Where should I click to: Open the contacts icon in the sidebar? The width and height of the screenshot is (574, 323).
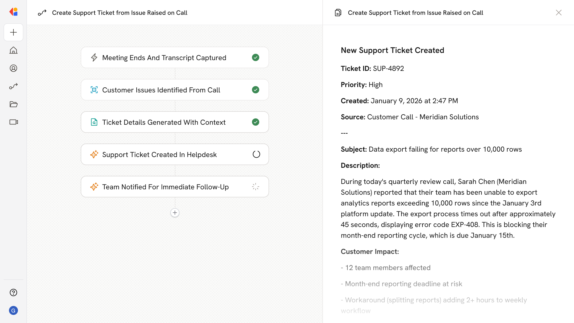[13, 68]
